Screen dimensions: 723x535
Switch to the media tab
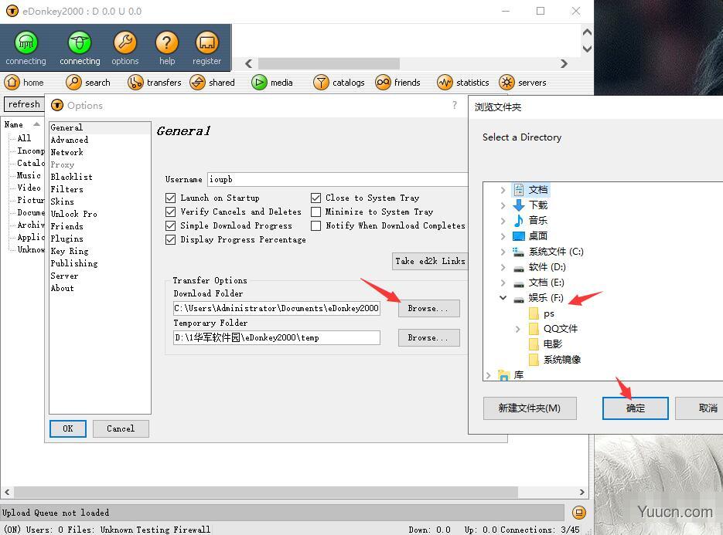click(x=272, y=83)
